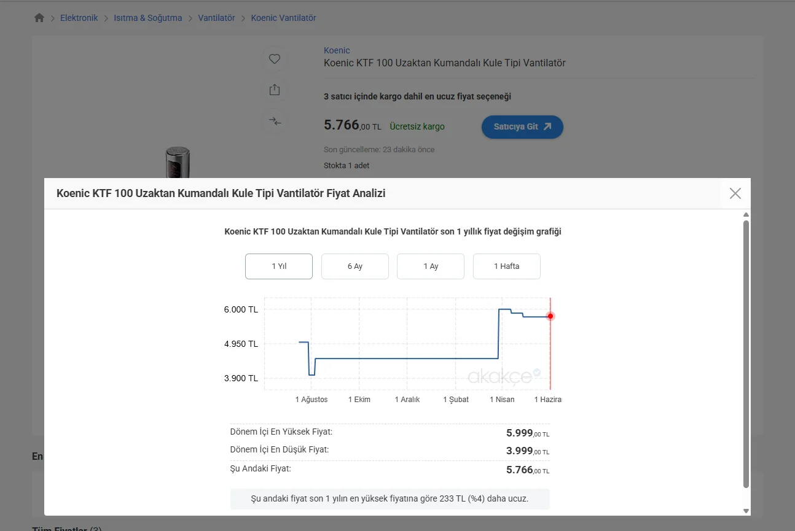Viewport: 795px width, 531px height.
Task: Click the red current-price point on chart
Action: click(550, 316)
